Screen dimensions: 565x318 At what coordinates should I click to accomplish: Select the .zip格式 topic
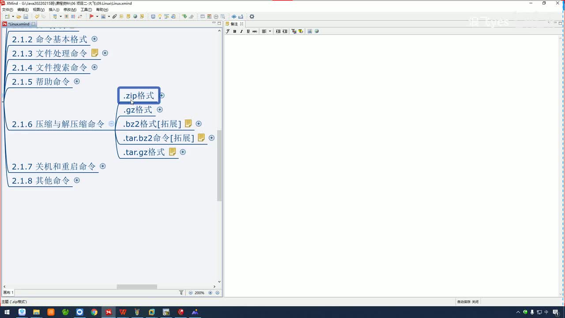coord(139,95)
